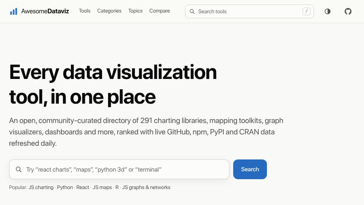The image size is (364, 205).
Task: Click the "Popular:" label
Action: [18, 187]
